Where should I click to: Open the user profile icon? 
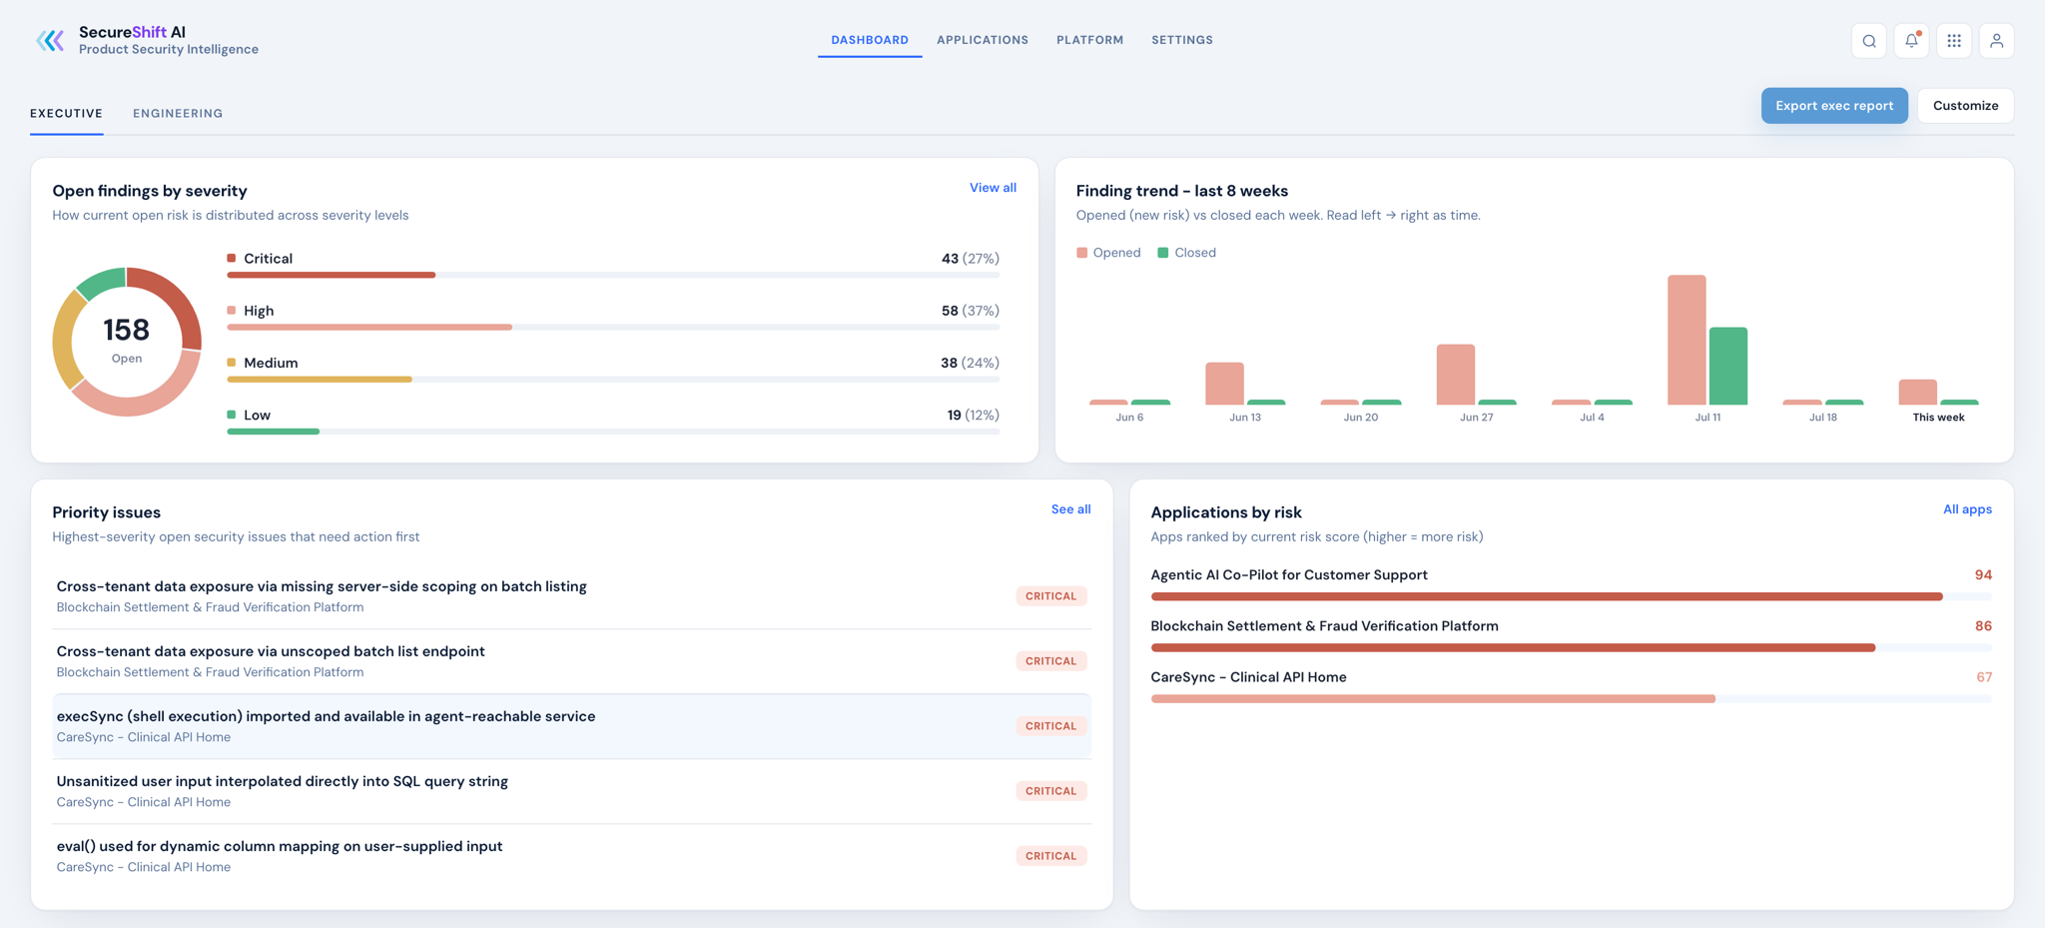(1996, 41)
